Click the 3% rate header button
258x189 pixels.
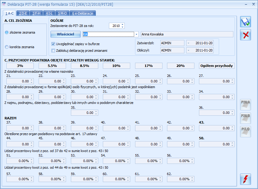20,66
